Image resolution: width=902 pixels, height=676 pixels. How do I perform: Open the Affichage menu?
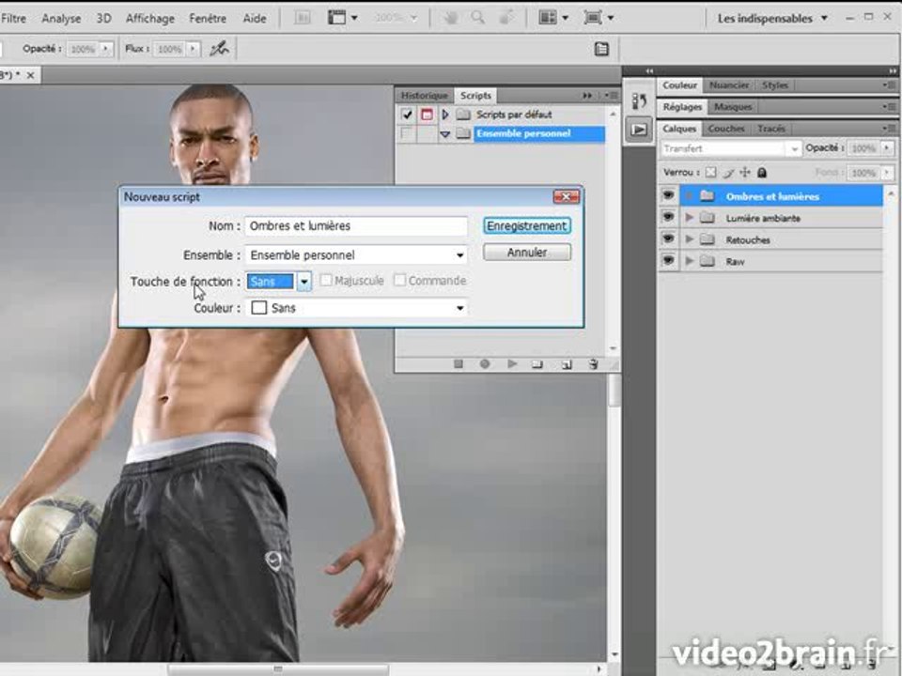point(149,19)
